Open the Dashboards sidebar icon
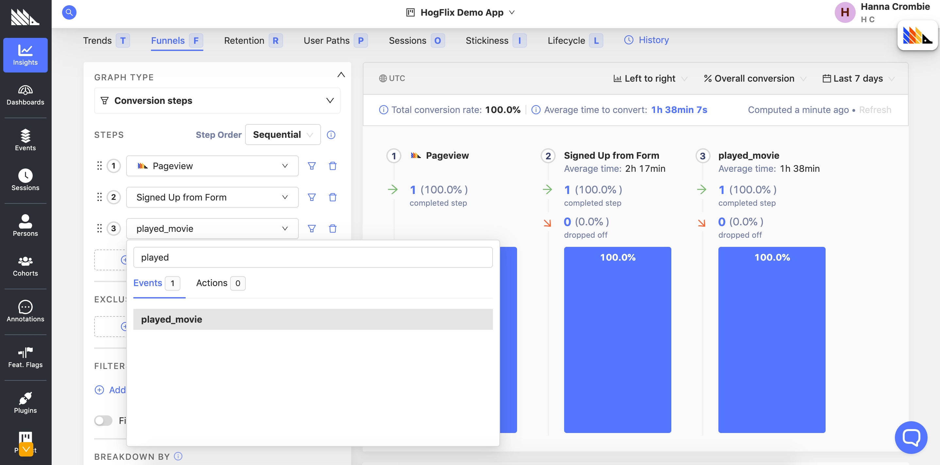Image resolution: width=940 pixels, height=465 pixels. click(x=25, y=95)
